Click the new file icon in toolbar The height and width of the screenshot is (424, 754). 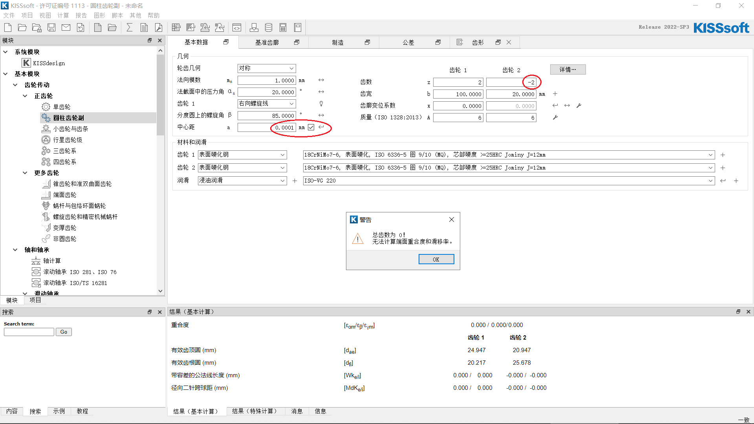(8, 27)
